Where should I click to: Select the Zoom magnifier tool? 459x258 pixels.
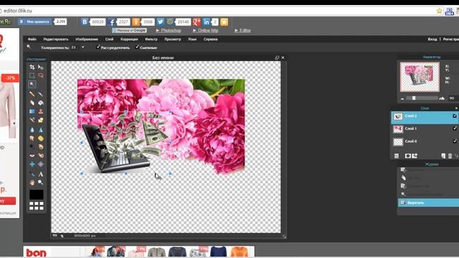tap(41, 183)
